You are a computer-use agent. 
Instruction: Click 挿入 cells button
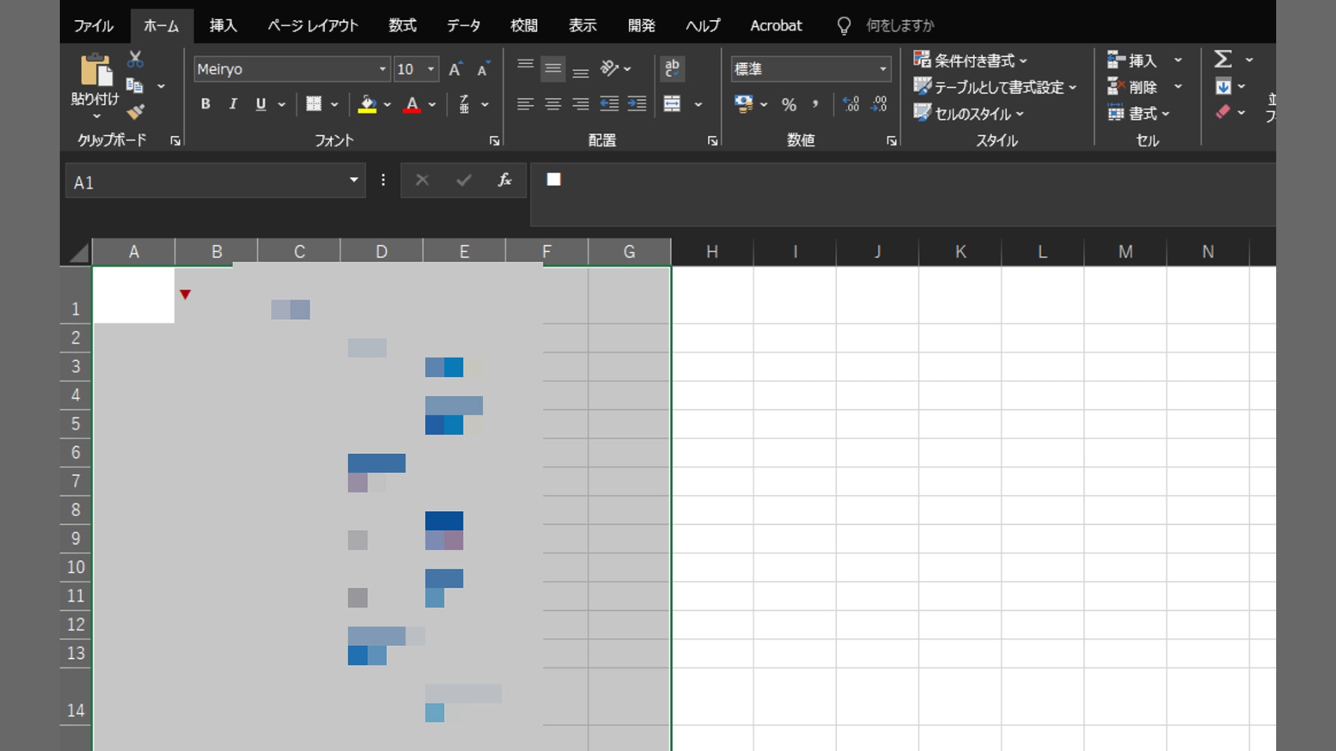tap(1132, 60)
